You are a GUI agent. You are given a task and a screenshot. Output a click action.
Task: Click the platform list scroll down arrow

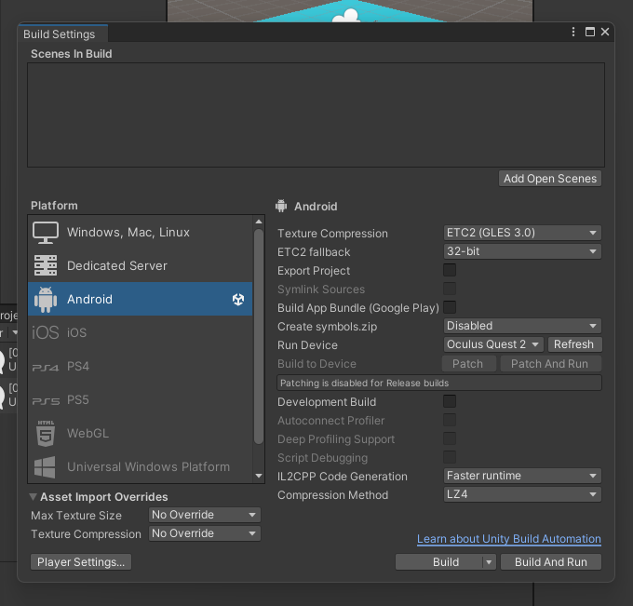(x=259, y=476)
